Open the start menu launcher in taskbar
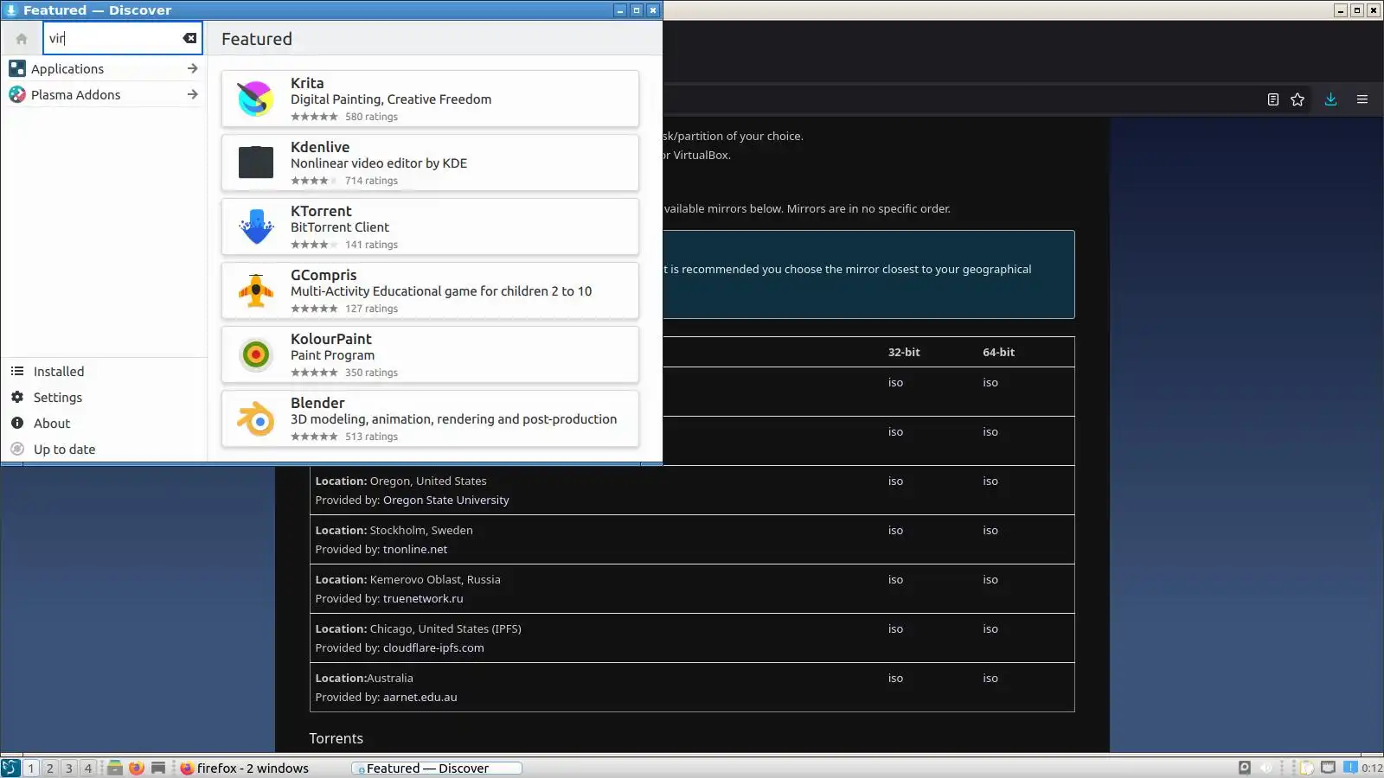This screenshot has width=1384, height=778. [x=10, y=768]
